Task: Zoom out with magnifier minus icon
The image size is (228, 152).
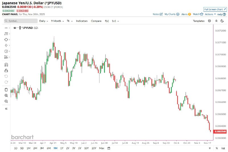Action: pos(6,101)
